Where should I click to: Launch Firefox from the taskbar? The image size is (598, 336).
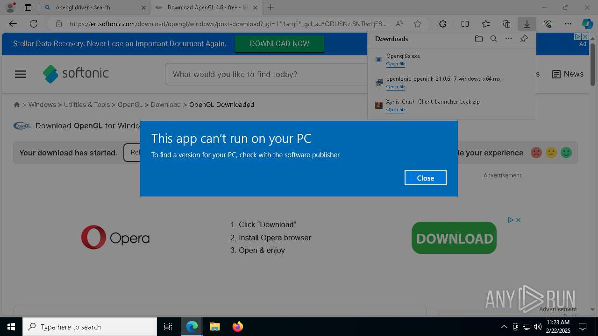point(237,327)
